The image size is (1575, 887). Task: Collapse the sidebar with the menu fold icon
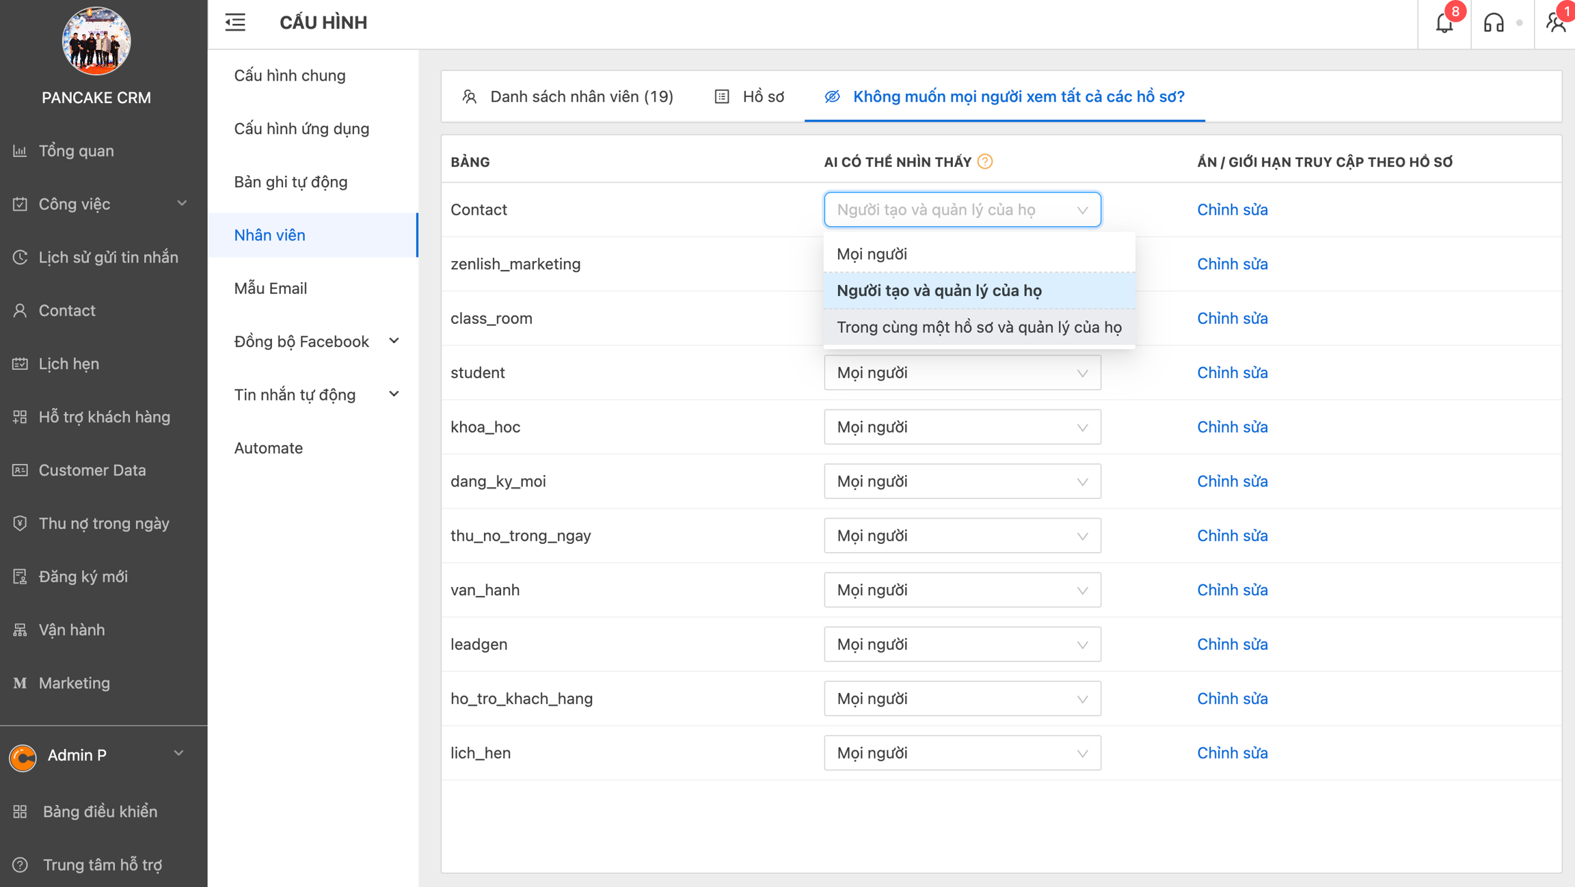coord(235,23)
